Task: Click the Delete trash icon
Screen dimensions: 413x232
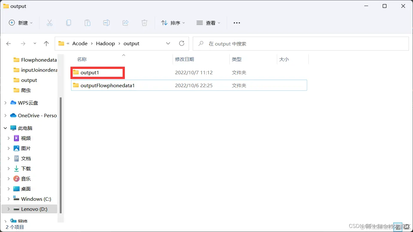Action: [x=144, y=23]
